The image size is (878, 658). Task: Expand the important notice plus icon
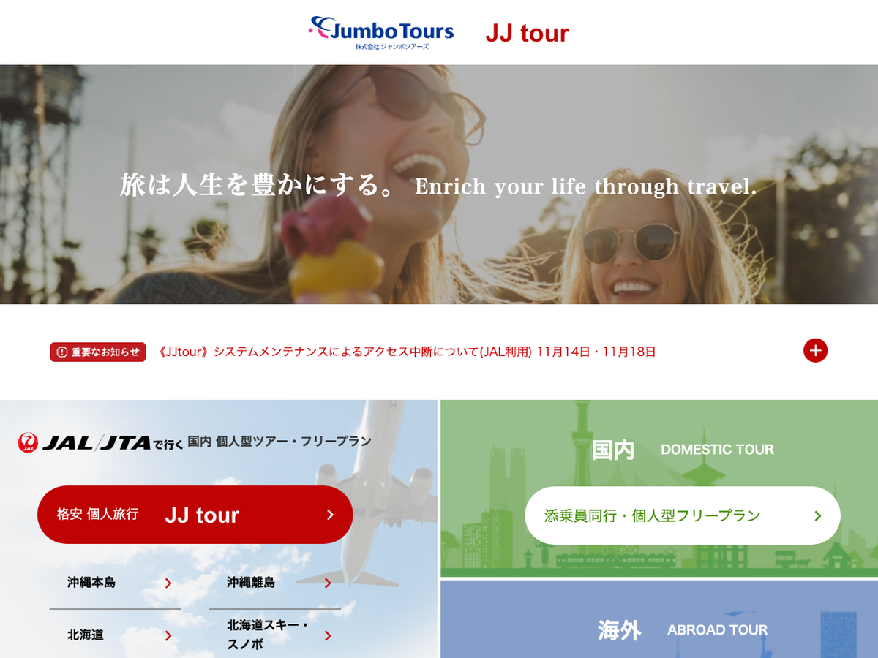click(815, 351)
